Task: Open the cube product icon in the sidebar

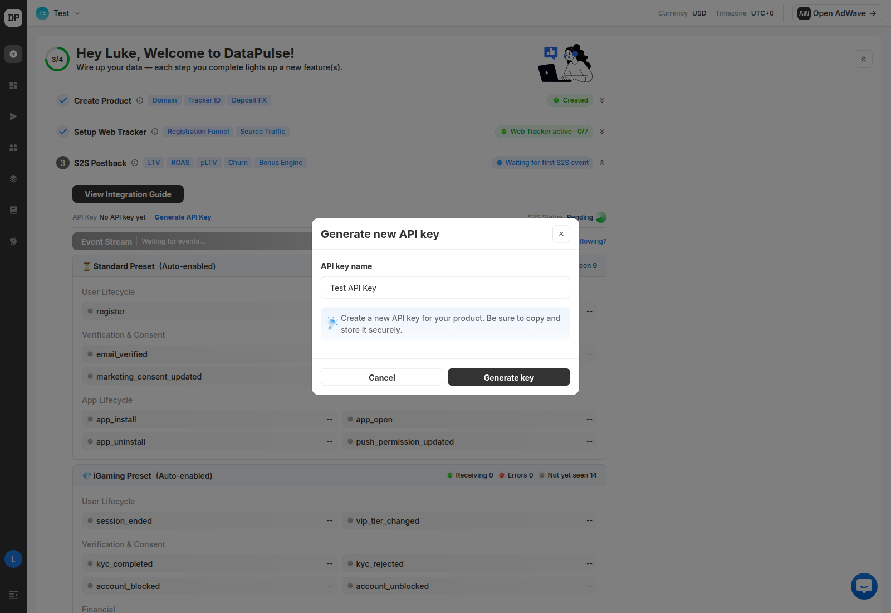Action: 13,54
